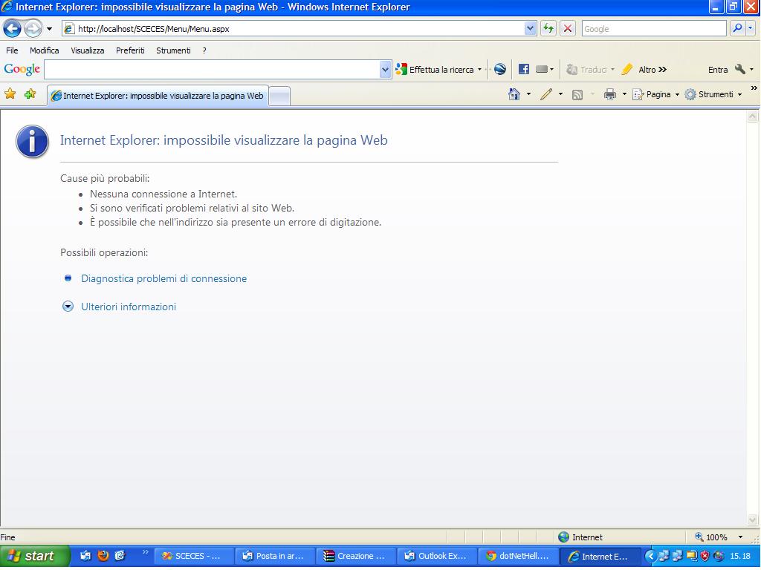Screen dimensions: 761x570
Task: Open the Strumenti menu in the menu bar
Action: tap(173, 50)
